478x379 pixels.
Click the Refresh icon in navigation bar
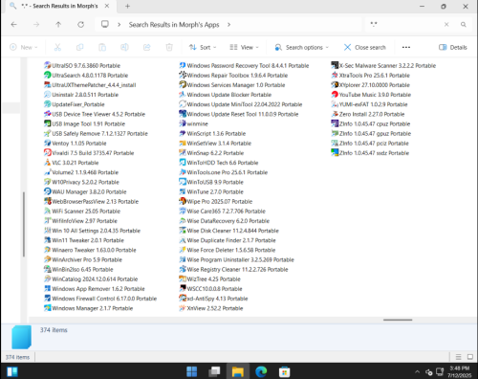click(x=81, y=25)
